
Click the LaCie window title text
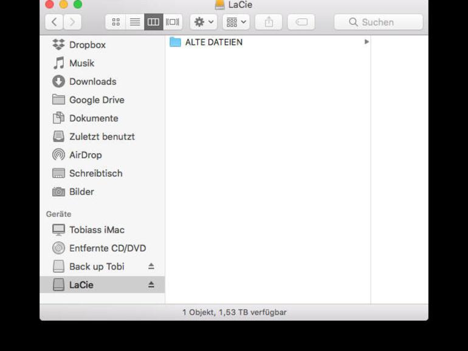pyautogui.click(x=240, y=5)
